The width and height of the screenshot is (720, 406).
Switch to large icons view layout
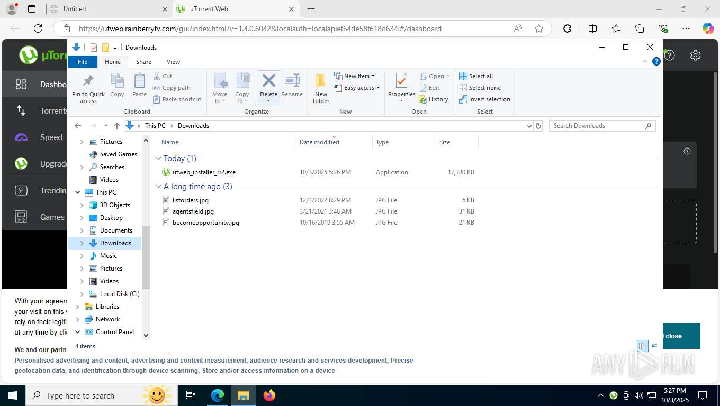point(654,346)
